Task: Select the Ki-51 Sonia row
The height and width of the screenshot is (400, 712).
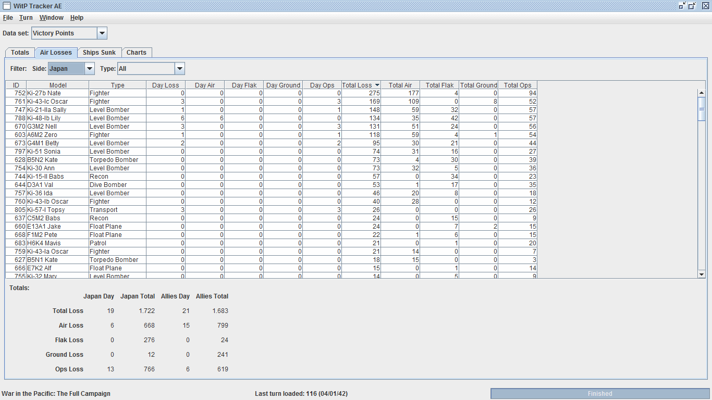Action: [272, 152]
